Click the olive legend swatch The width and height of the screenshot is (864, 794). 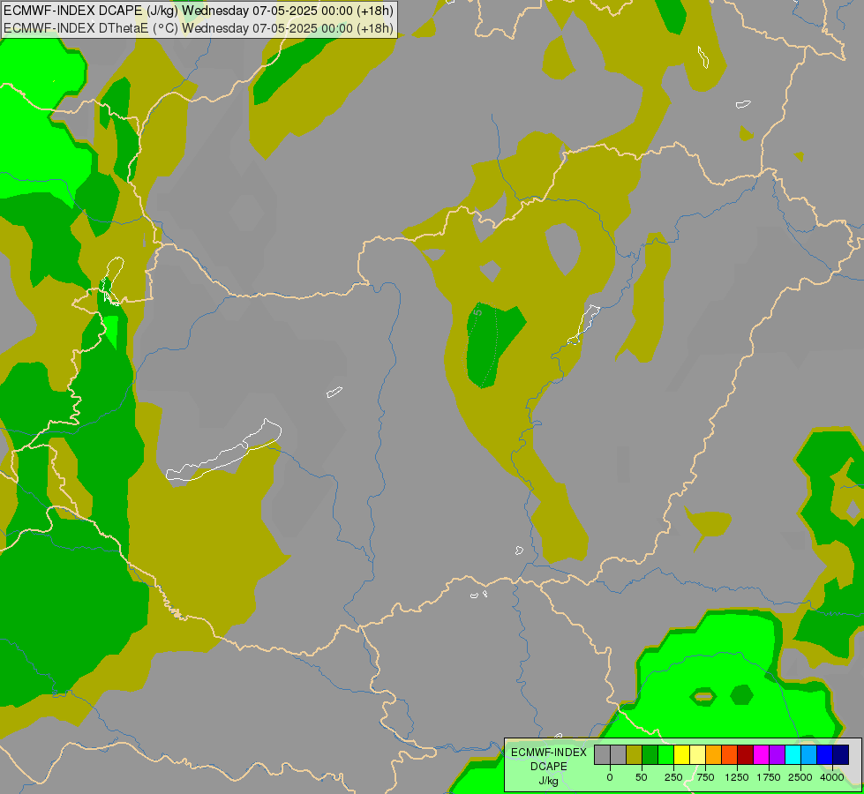pos(634,755)
